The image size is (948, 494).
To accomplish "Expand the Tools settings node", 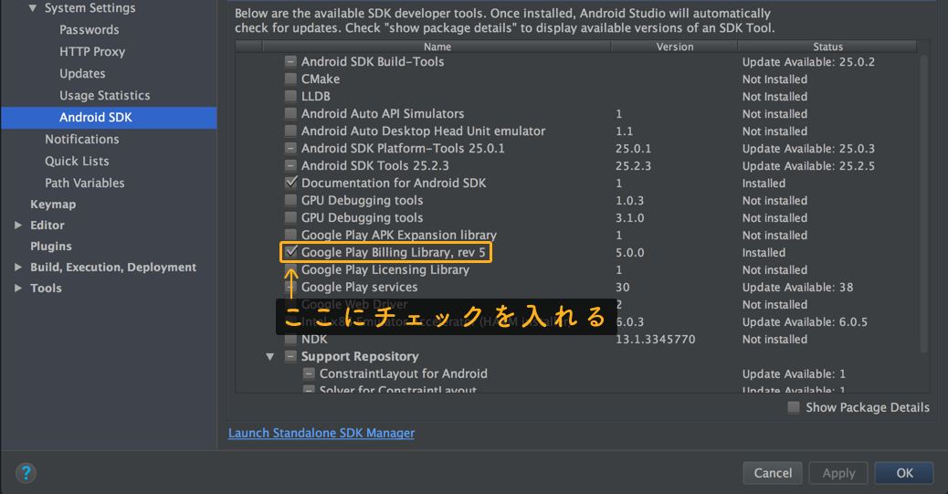I will pos(18,289).
